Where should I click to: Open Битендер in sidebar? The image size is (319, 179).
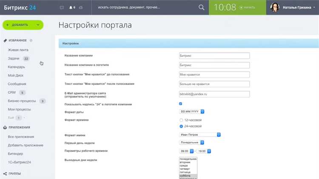(15, 154)
